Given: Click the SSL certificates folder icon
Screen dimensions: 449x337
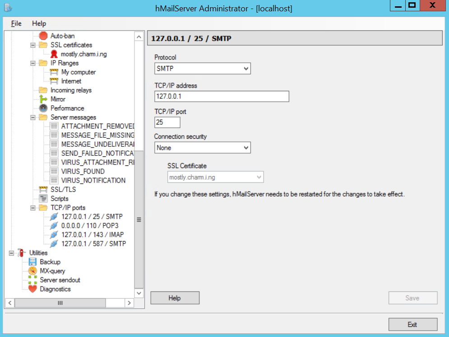Looking at the screenshot, I should (x=43, y=45).
